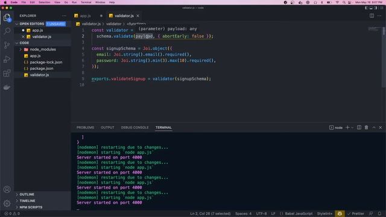The image size is (386, 217).
Task: Click validator symbol breadcrumb
Action: click(114, 24)
